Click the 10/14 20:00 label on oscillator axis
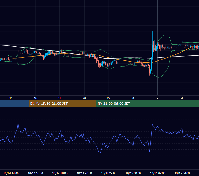The width and height of the screenshot is (199, 176). (x=84, y=173)
